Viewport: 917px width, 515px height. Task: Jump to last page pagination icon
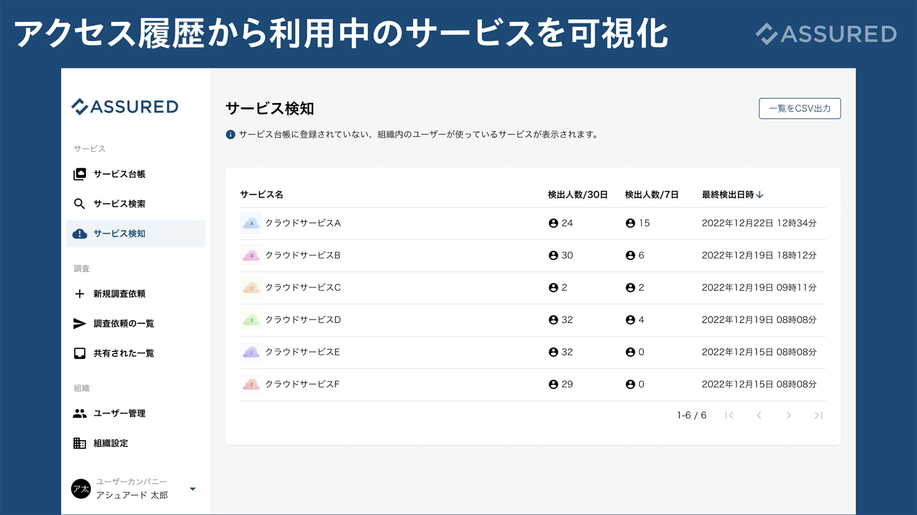819,415
